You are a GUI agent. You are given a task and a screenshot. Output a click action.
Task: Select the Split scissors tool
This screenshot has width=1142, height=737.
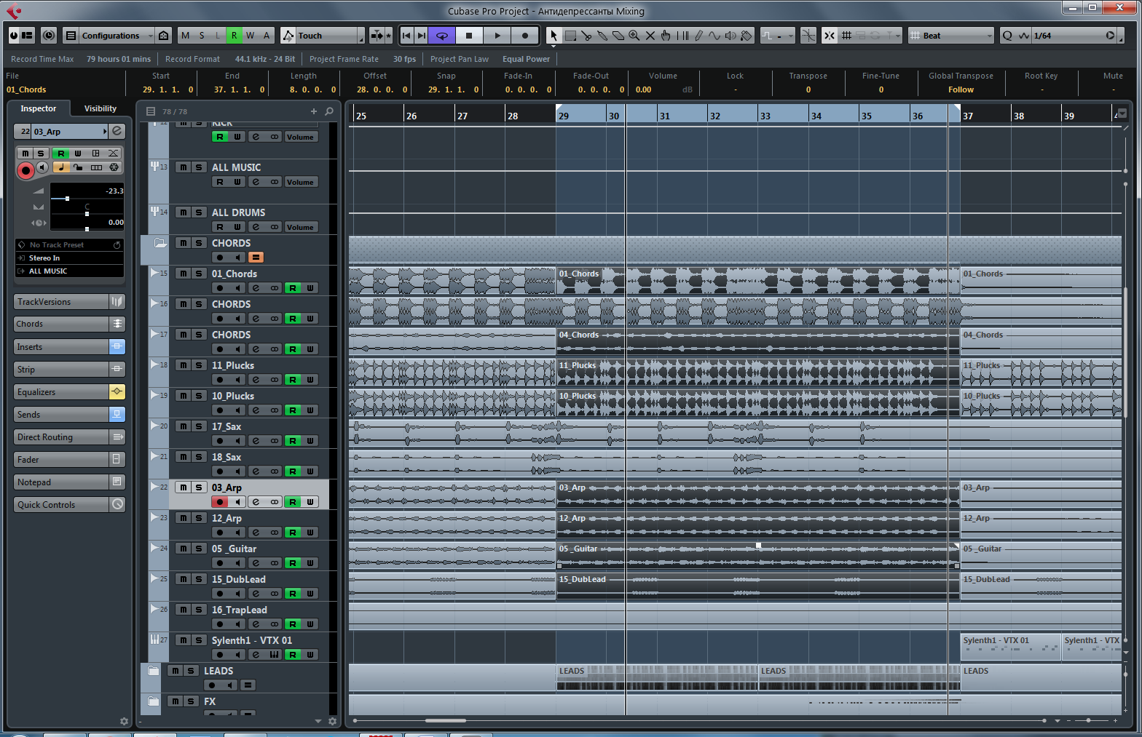point(586,35)
